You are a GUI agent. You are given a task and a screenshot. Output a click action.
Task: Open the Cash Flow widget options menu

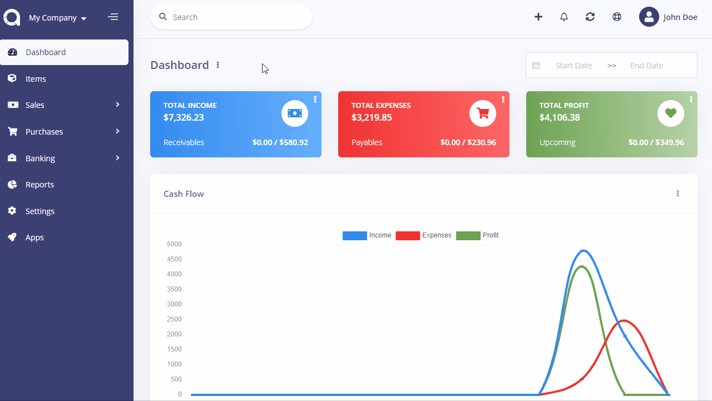[x=678, y=194]
